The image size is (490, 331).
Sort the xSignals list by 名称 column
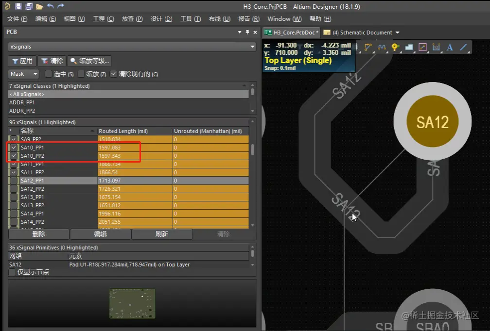(x=56, y=131)
